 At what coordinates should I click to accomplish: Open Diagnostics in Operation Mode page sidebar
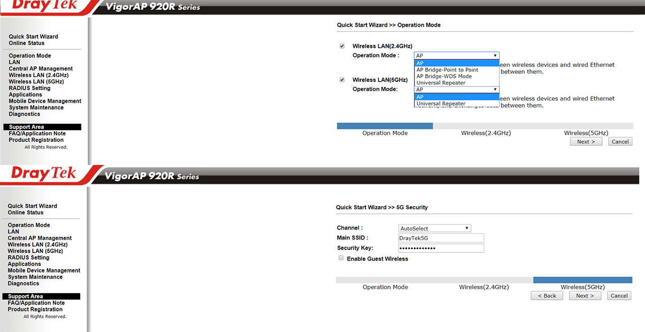24,114
